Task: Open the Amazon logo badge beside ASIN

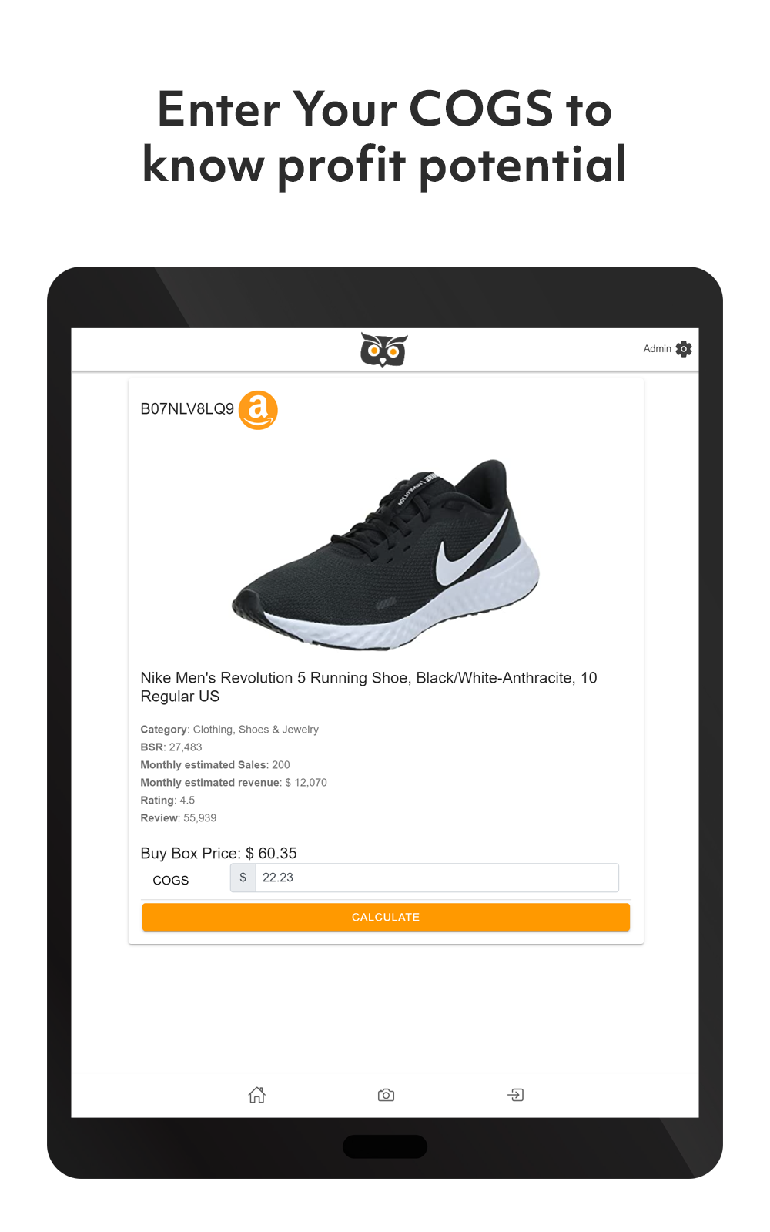Action: point(258,410)
